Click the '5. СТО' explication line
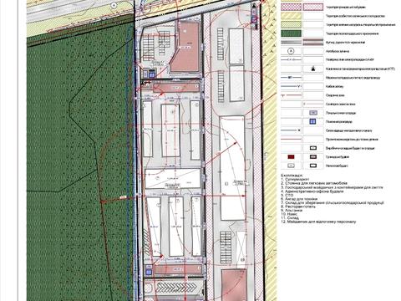Viewport: 401px width, 301px height. coord(287,195)
